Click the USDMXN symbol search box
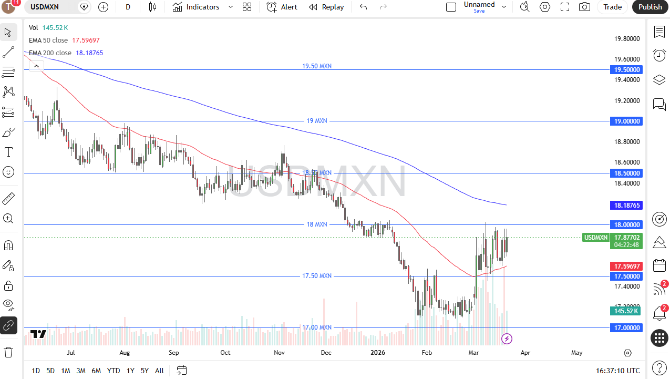Viewport: 670px width, 379px height. point(51,7)
